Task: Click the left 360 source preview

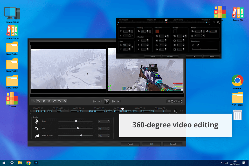Action: click(68, 69)
